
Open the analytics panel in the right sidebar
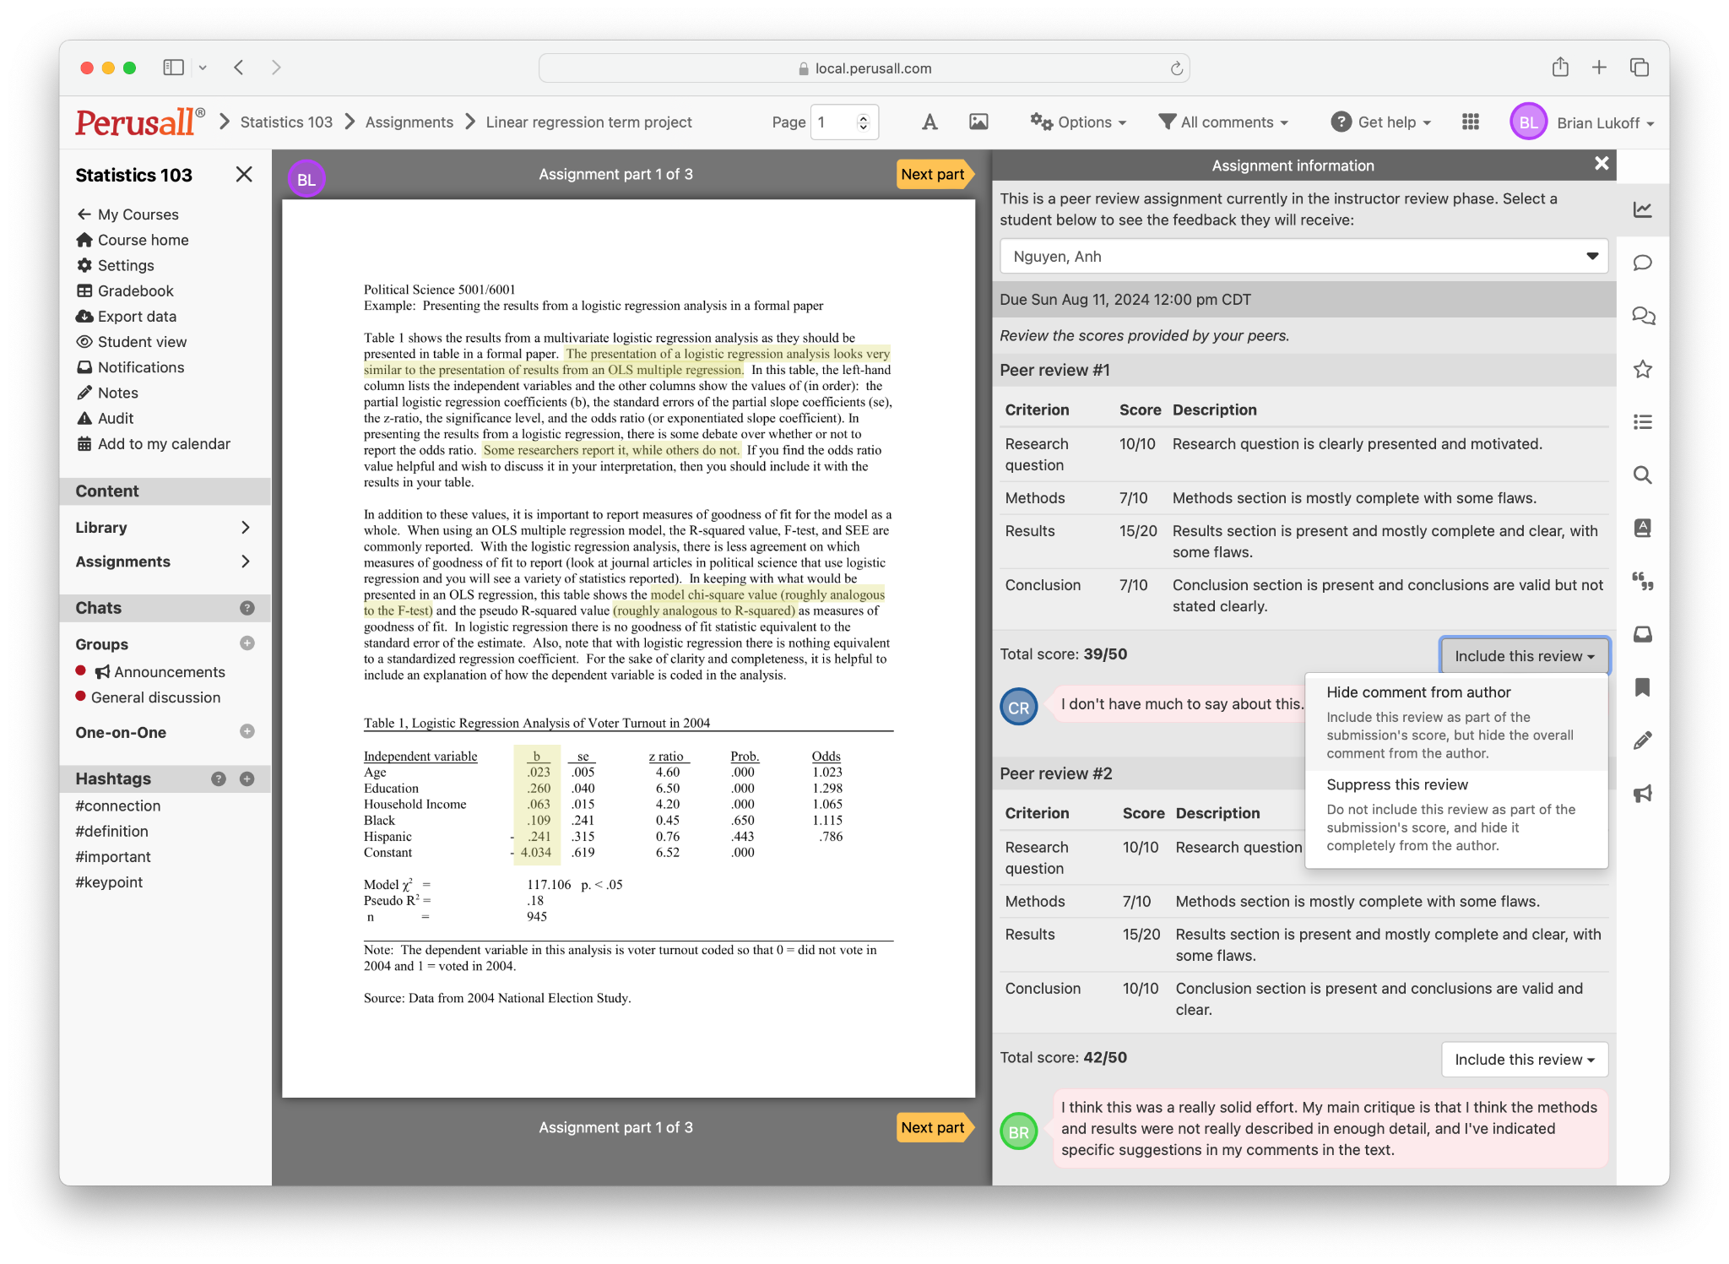click(1643, 209)
